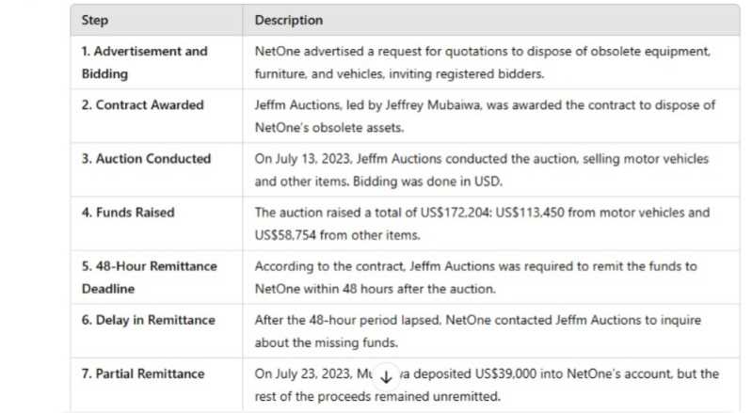This screenshot has width=752, height=413.
Task: Click the Contract Awarded step cell
Action: tap(157, 116)
